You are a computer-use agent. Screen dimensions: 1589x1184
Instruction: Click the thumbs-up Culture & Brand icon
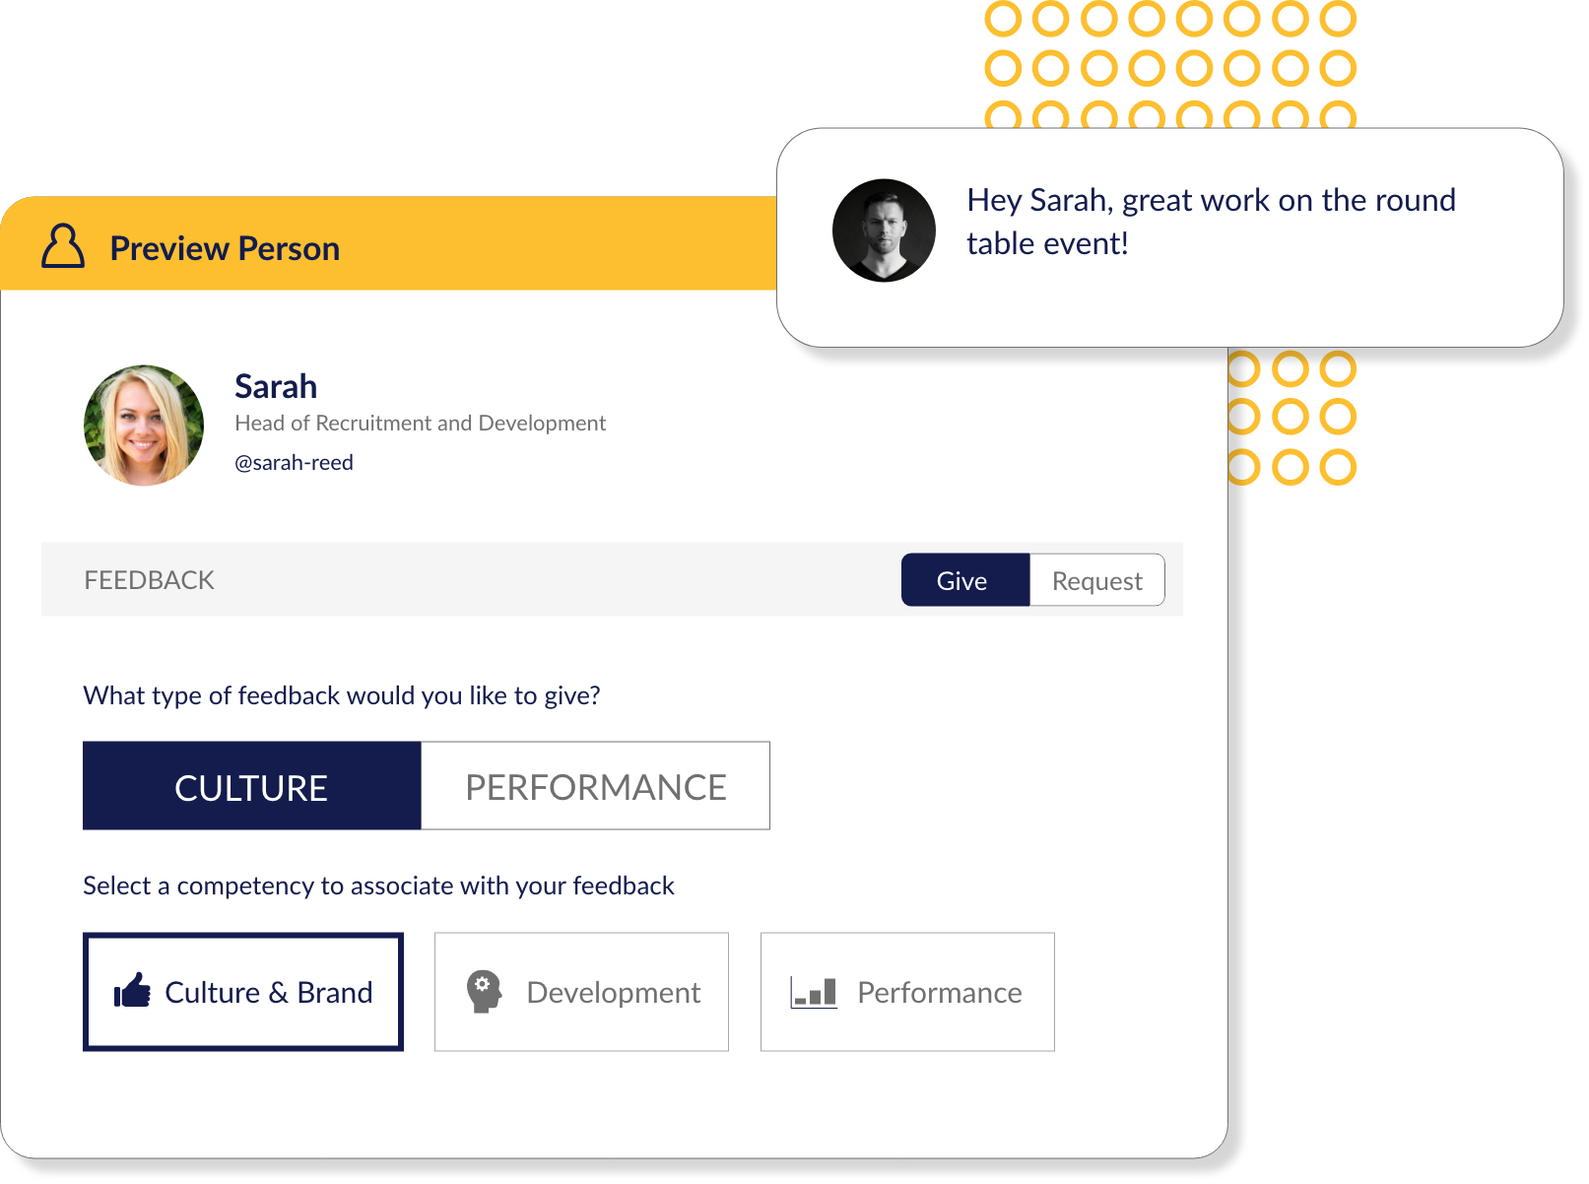point(132,990)
